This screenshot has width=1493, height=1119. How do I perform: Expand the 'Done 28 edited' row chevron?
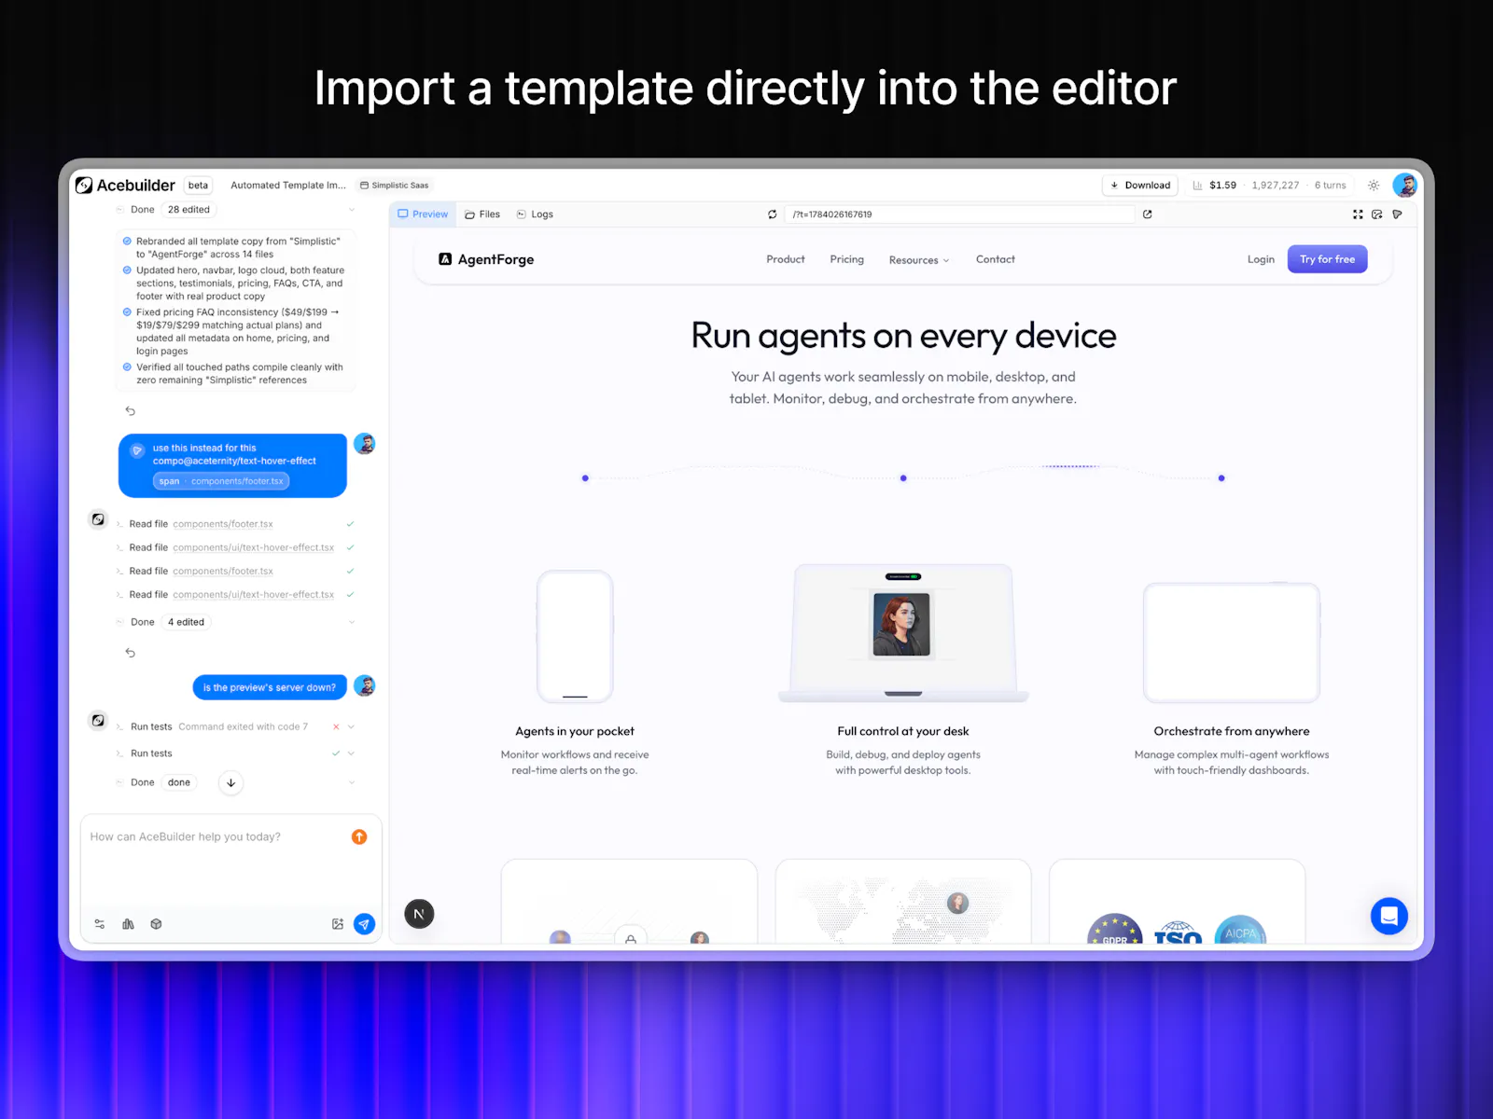352,210
